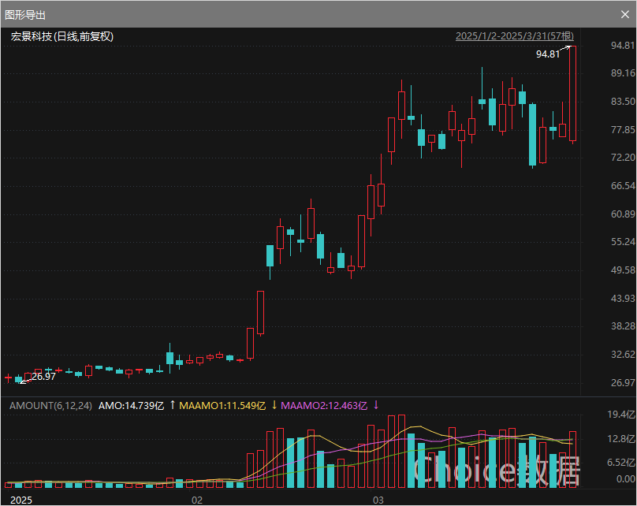
Task: Click the 89.16 price axis label
Action: click(x=623, y=73)
